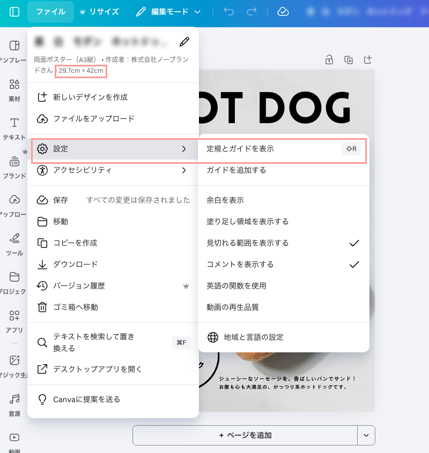429x453 pixels.
Task: Click the redo arrow in top bar
Action: click(x=251, y=12)
